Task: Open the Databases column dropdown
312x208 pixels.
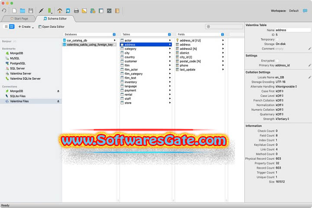Action: coord(114,34)
